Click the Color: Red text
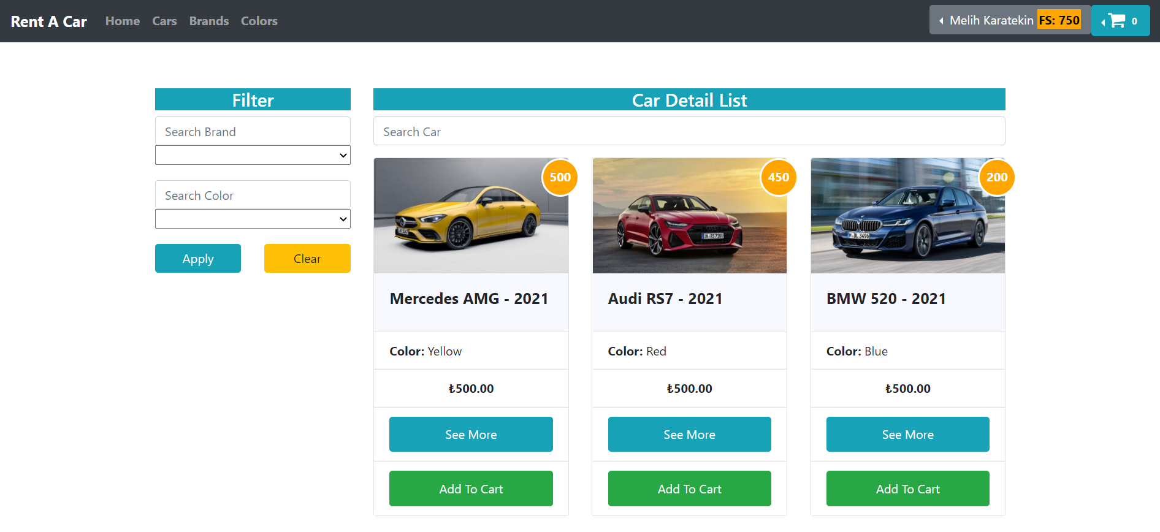The height and width of the screenshot is (532, 1160). (637, 351)
